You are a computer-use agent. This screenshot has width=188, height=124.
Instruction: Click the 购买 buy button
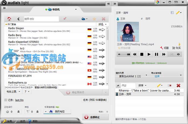coord(176,48)
